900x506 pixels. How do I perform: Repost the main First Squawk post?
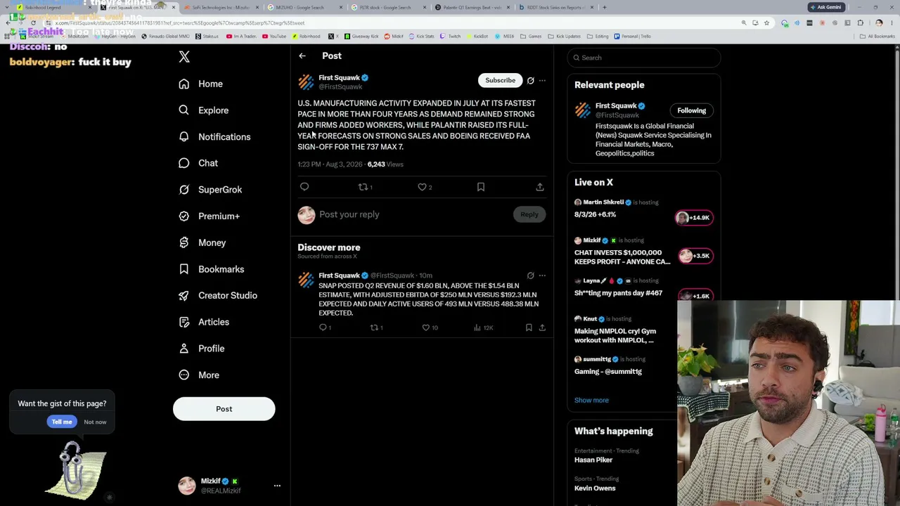(365, 187)
